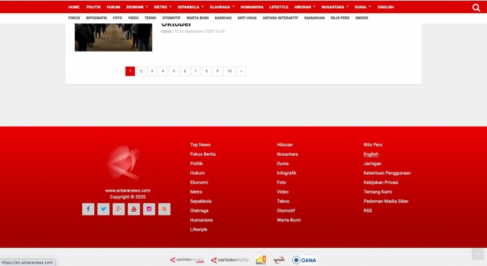Visit the YouTube channel icon
Viewport: 487px width, 266px height.
click(134, 209)
